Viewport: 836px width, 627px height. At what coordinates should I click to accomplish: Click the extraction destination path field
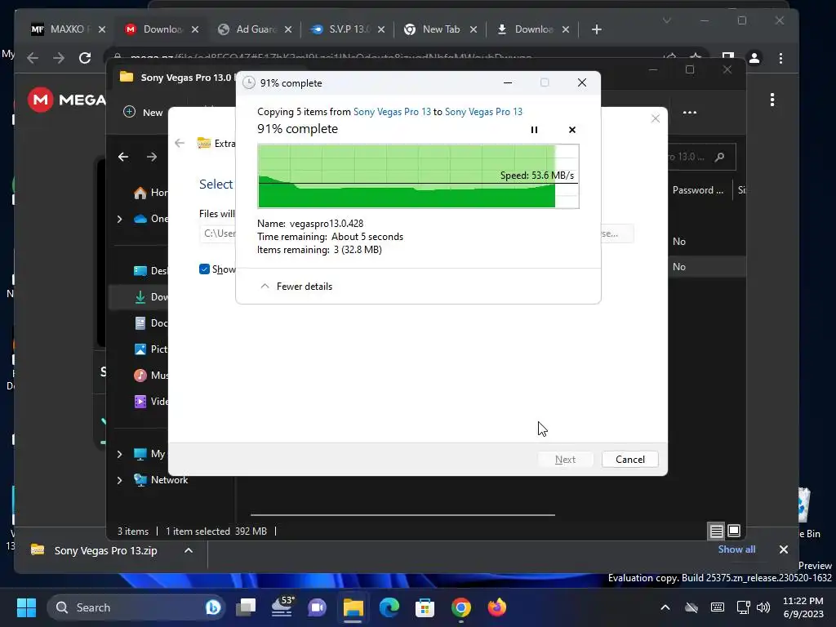click(x=219, y=233)
